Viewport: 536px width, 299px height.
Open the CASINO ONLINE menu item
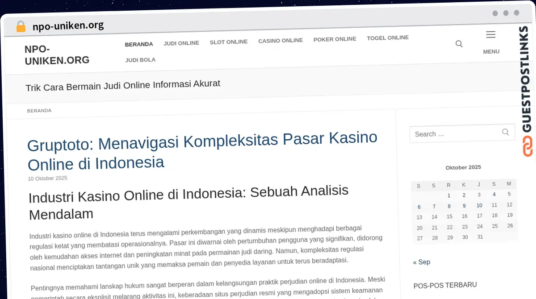coord(281,41)
